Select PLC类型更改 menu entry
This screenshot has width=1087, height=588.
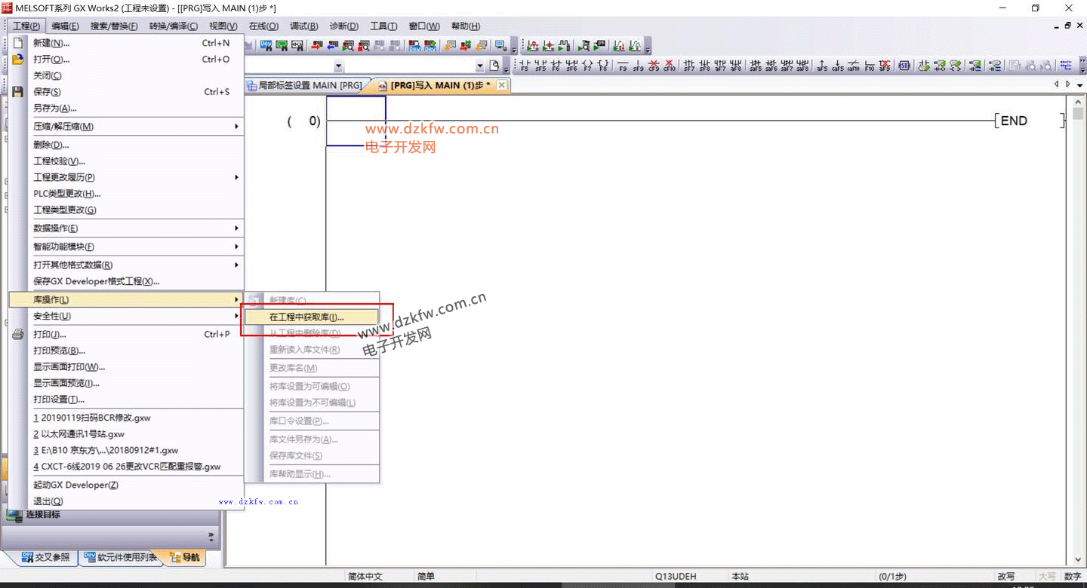pos(66,194)
